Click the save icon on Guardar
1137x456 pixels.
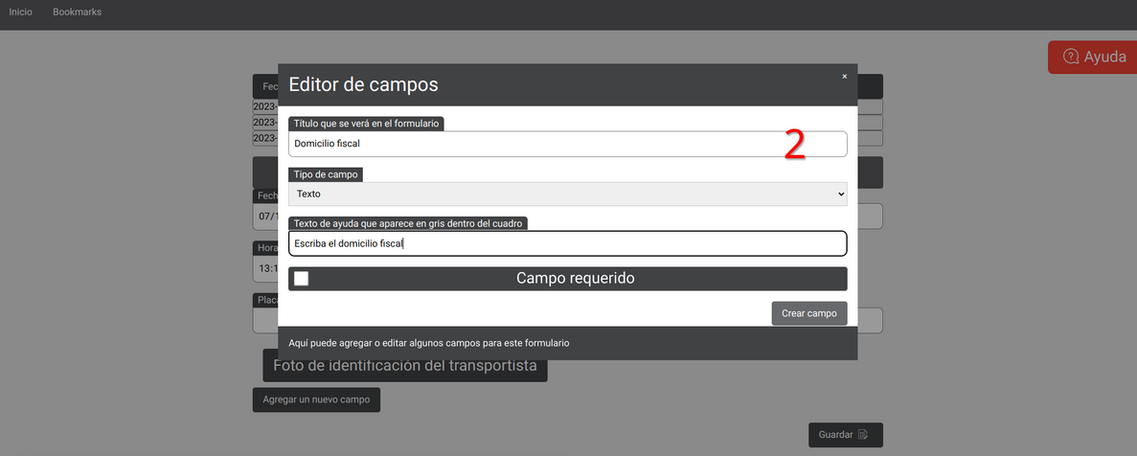[x=863, y=435]
